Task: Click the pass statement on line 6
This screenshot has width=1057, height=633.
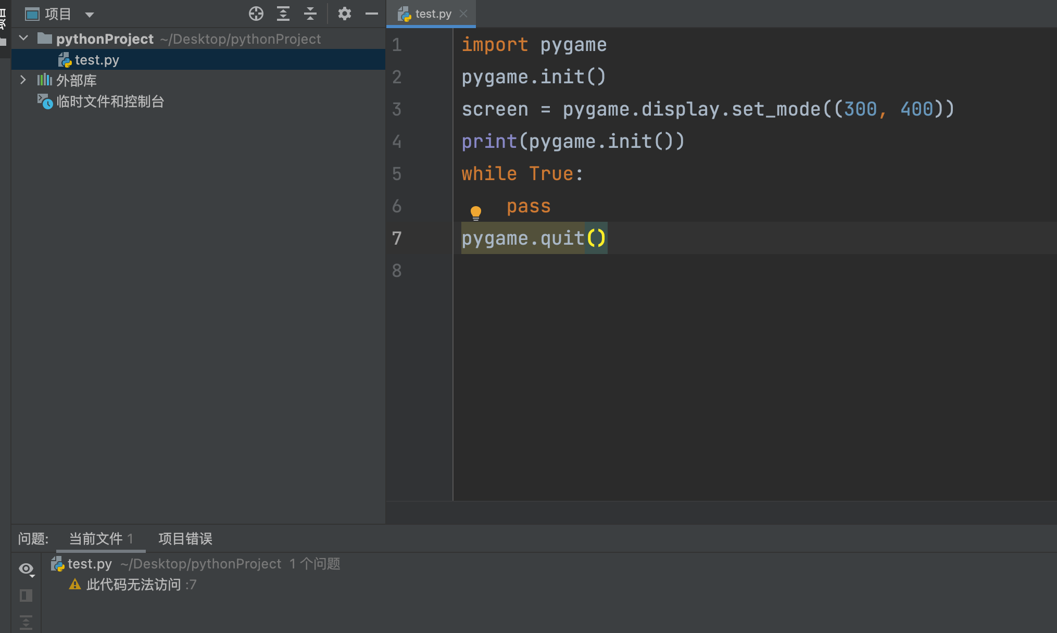Action: [528, 206]
